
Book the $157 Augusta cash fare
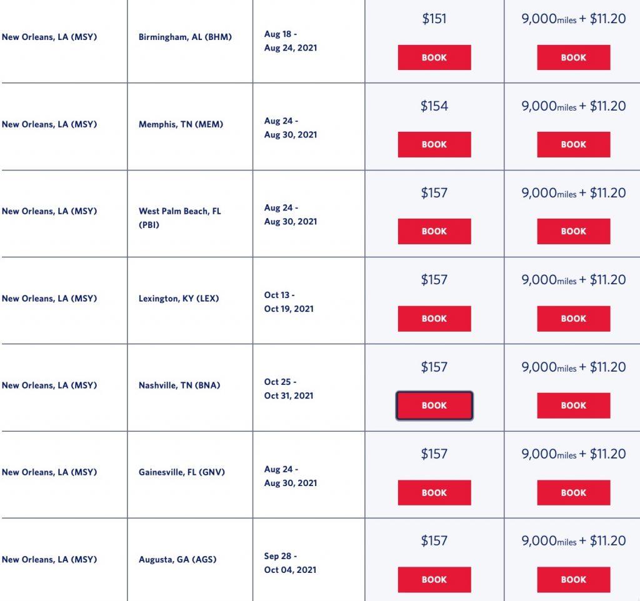click(x=434, y=579)
